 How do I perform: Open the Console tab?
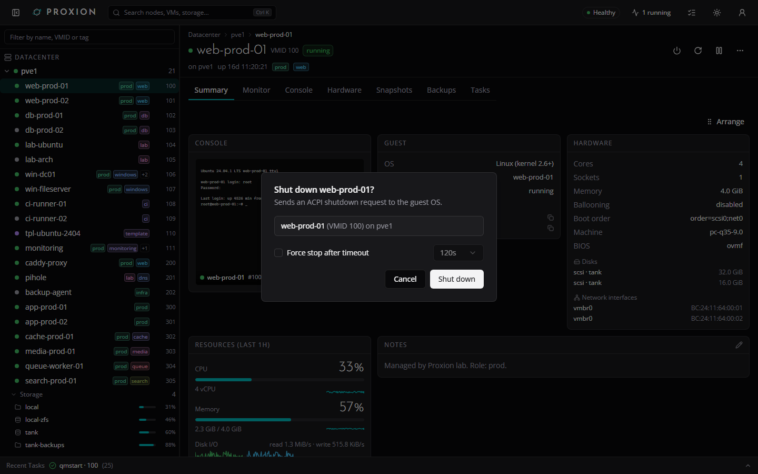tap(299, 90)
